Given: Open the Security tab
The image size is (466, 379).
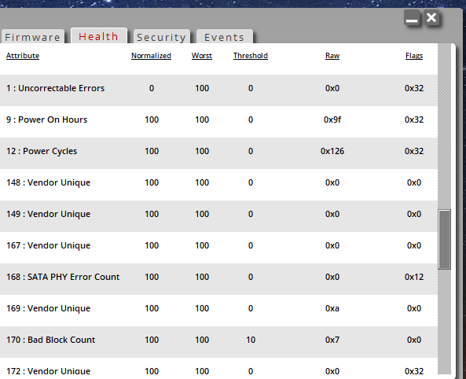Looking at the screenshot, I should coord(161,37).
